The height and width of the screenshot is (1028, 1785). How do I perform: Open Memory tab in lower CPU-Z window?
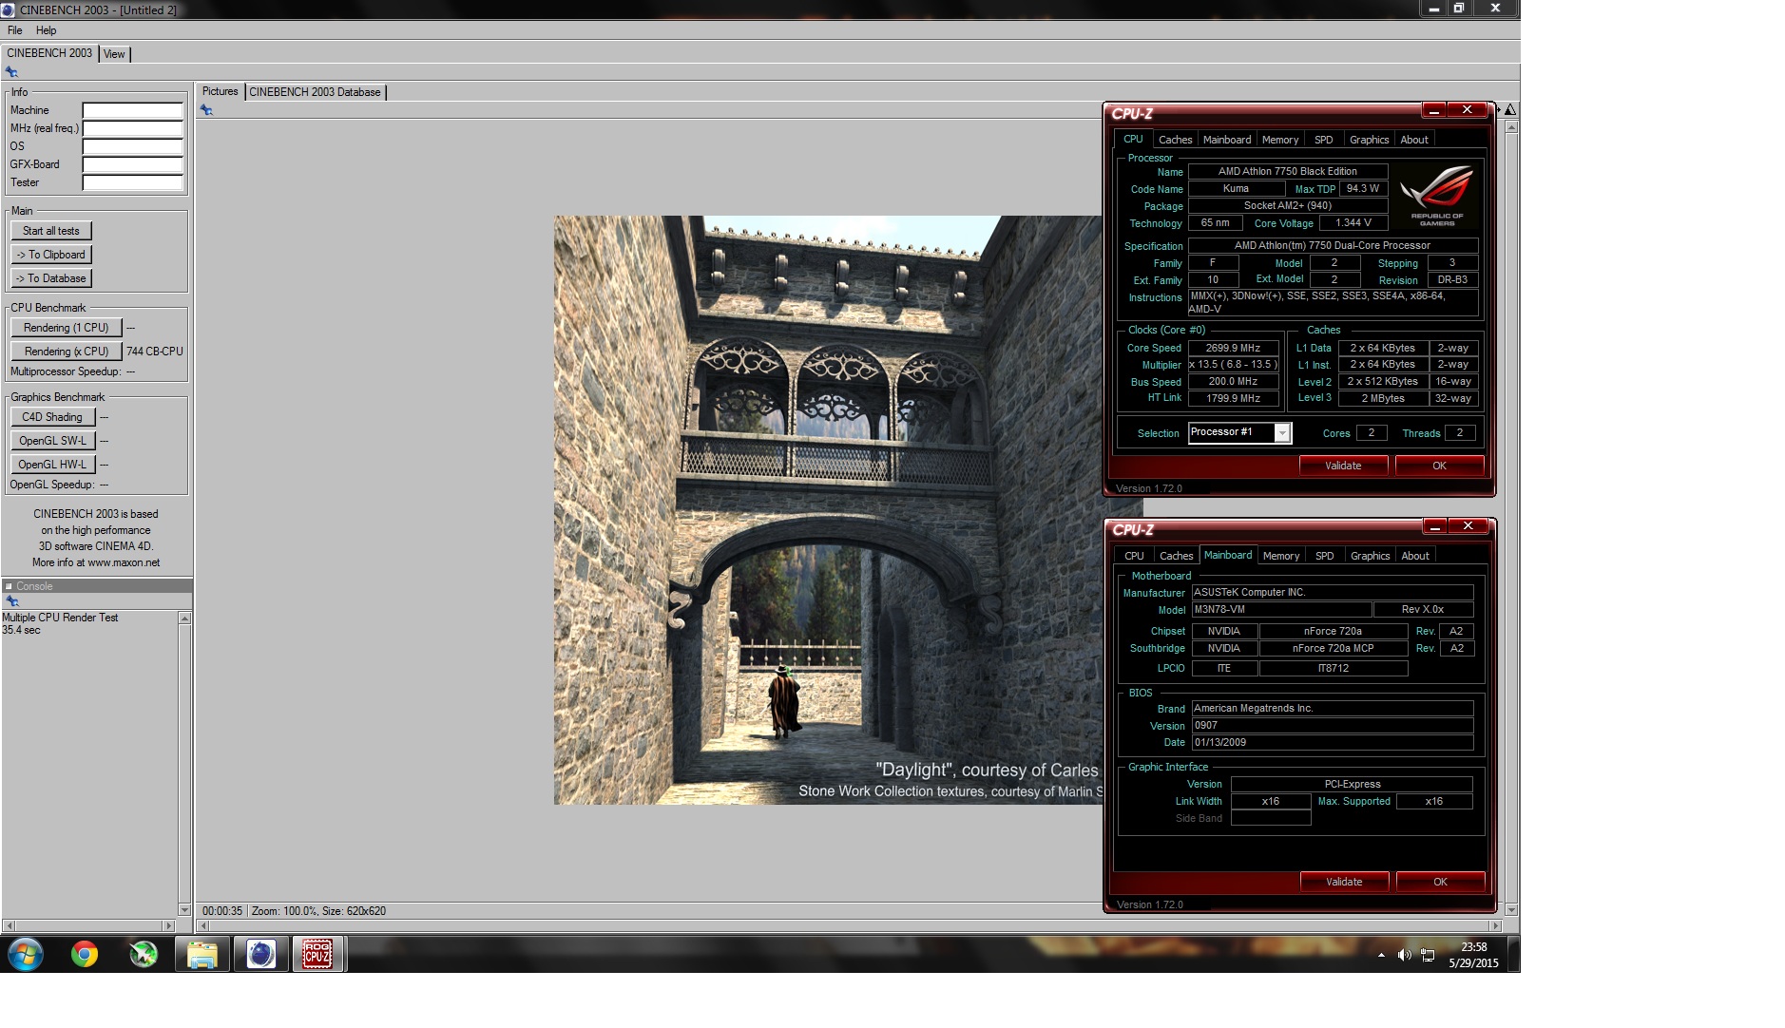(x=1281, y=556)
